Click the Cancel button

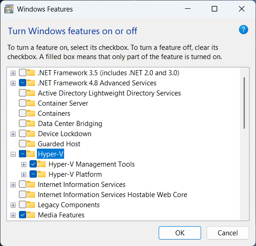227,233
